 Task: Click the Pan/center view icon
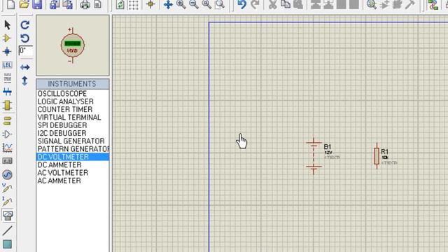point(168,4)
